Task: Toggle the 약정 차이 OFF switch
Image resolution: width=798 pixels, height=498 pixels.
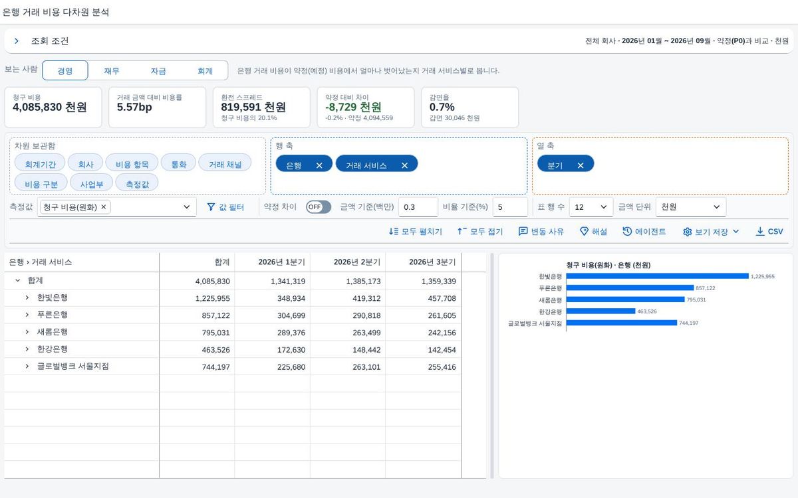Action: point(319,207)
